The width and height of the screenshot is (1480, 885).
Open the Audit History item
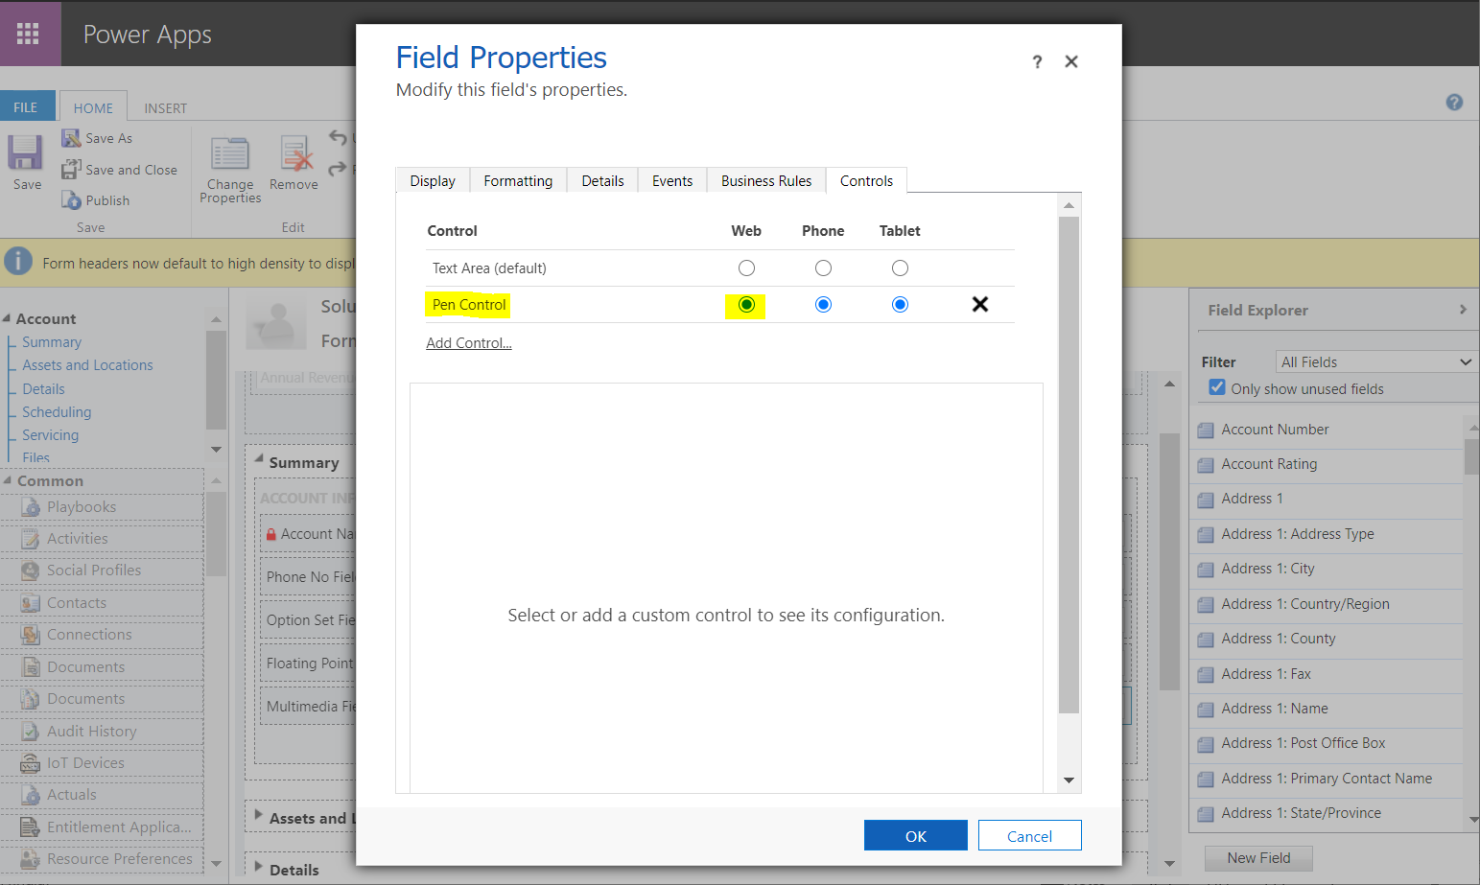(32, 731)
